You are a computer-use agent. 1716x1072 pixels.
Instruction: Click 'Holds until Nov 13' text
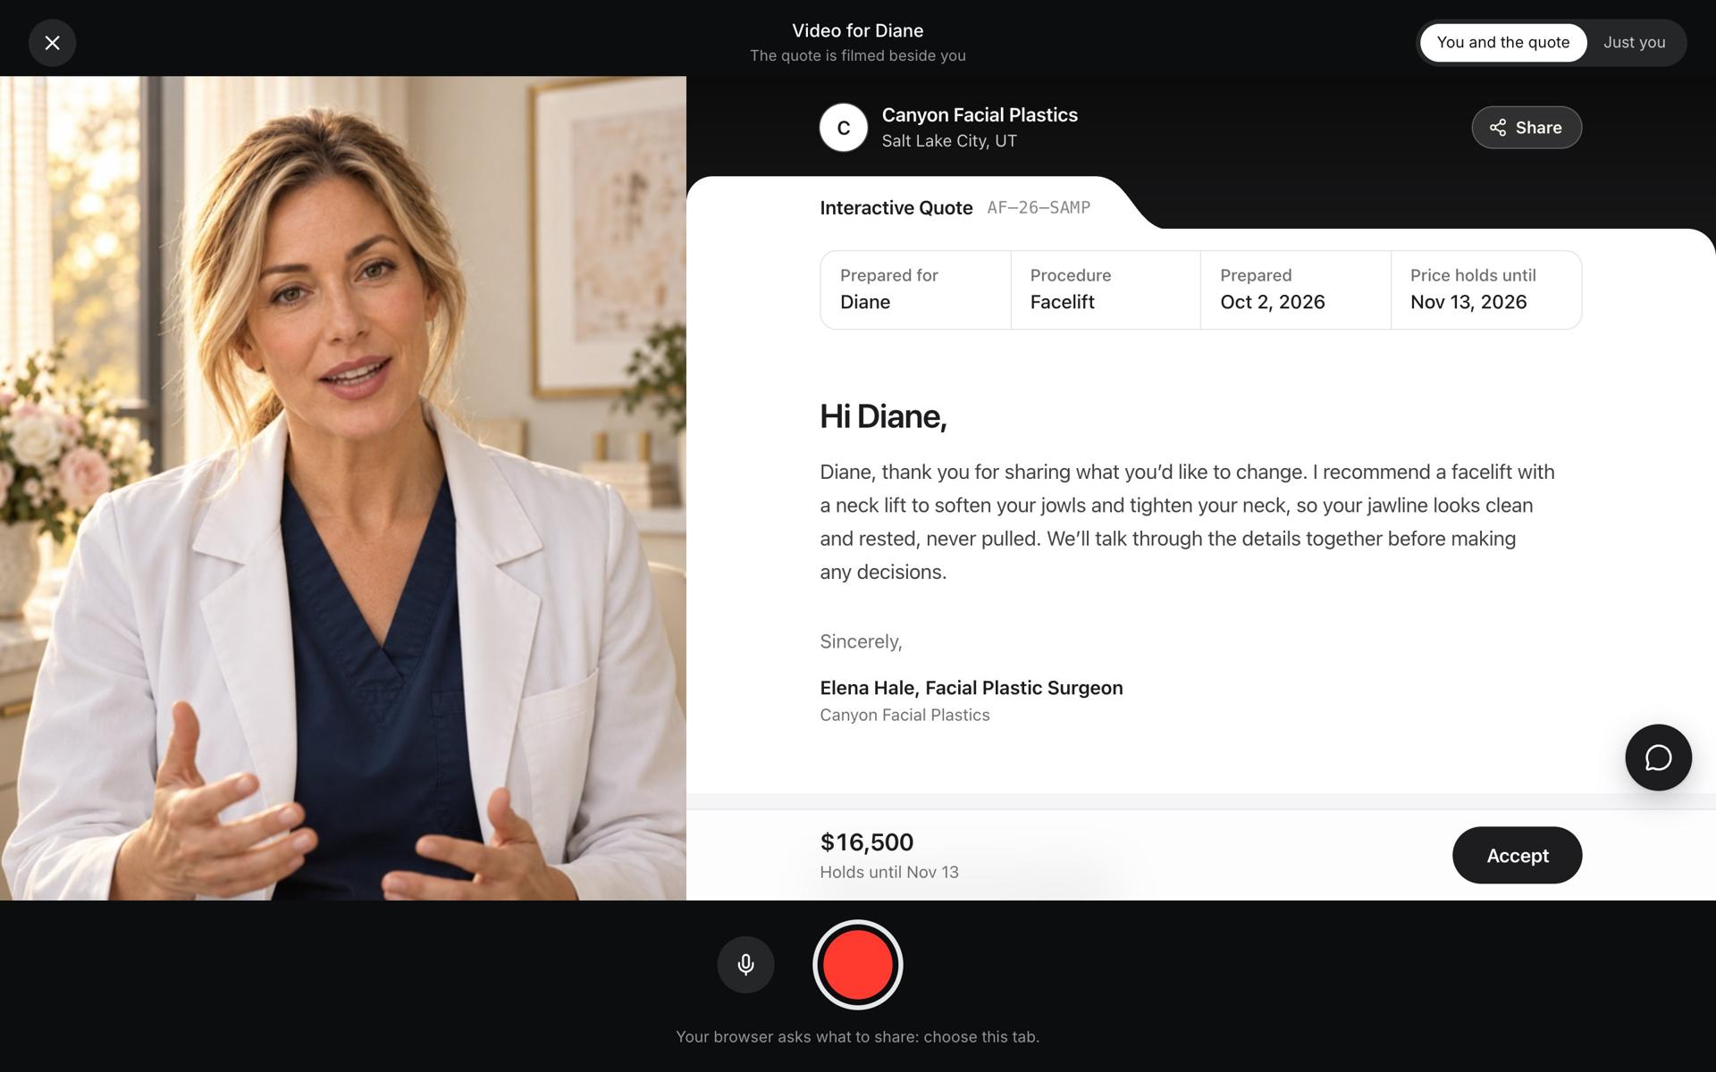click(x=889, y=873)
